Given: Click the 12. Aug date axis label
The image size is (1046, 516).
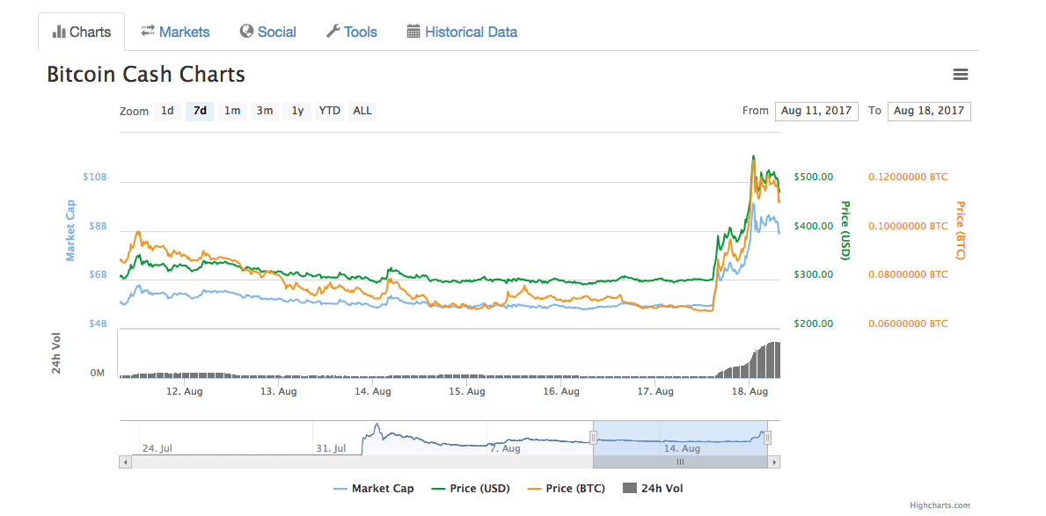Looking at the screenshot, I should point(184,392).
